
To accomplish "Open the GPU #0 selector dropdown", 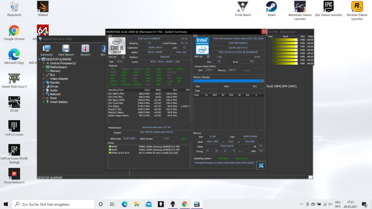I will pos(208,57).
